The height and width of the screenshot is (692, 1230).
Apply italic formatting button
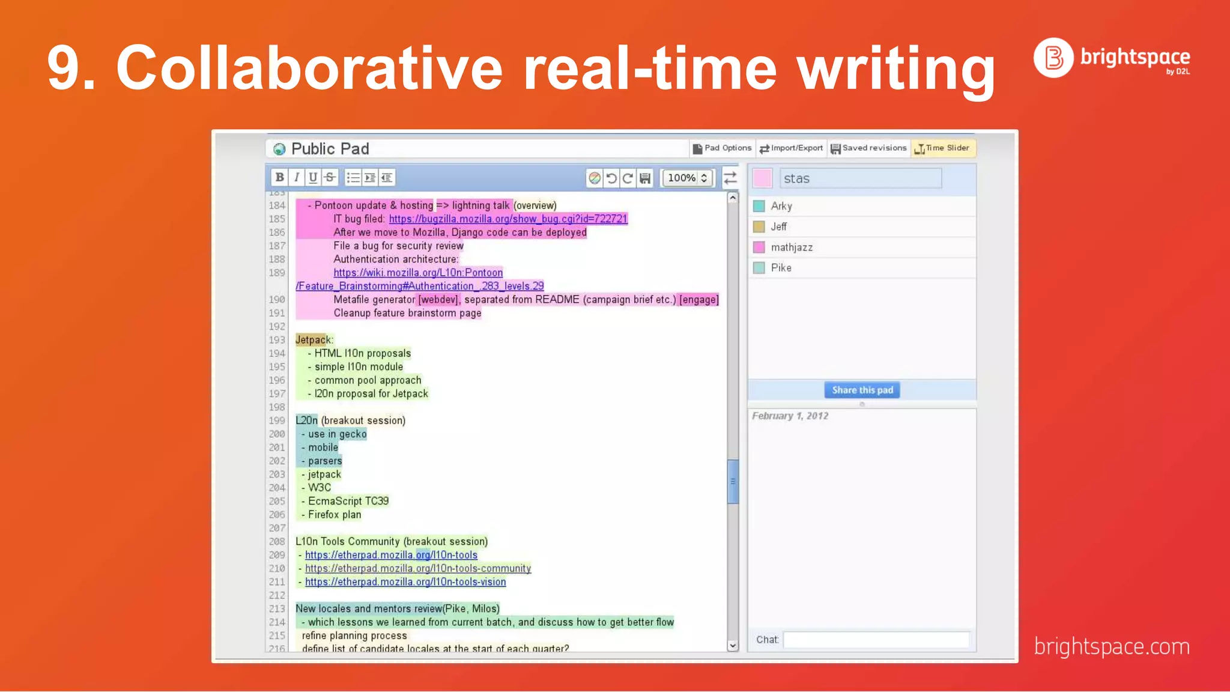(296, 178)
